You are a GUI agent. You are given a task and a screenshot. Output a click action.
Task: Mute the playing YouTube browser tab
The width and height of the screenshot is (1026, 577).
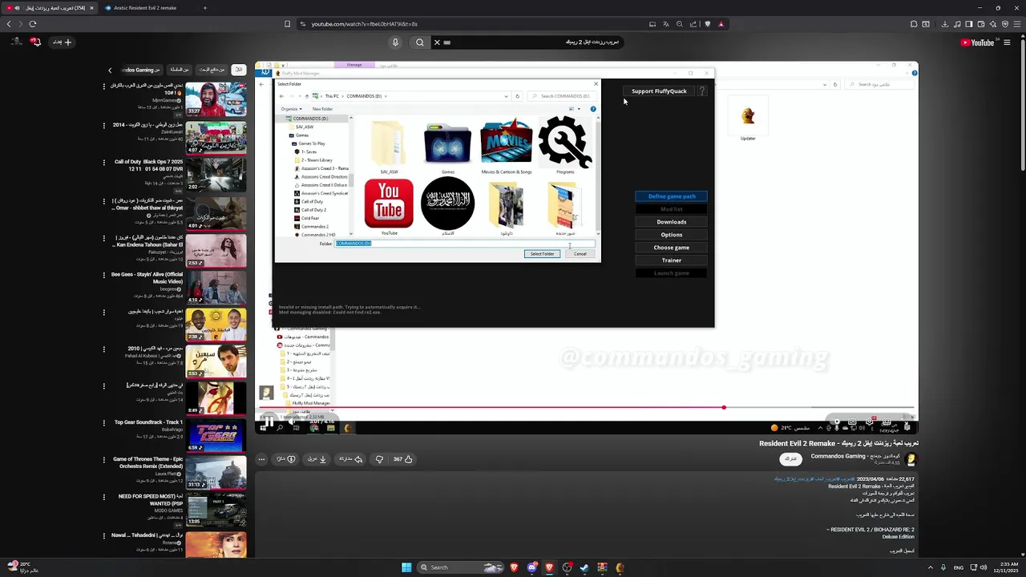[18, 8]
